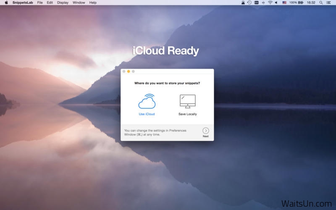
Task: Open the 100% battery status menu
Action: 296,3
